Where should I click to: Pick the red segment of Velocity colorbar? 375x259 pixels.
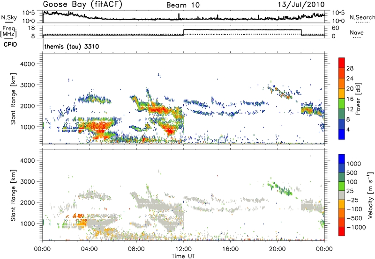[x=342, y=231]
